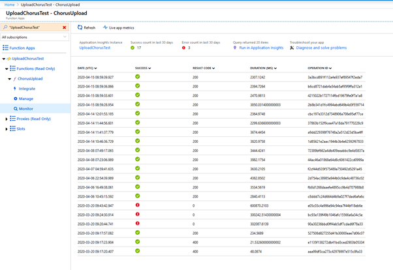393x270 pixels.
Task: Open row dated 2020-04-14 11:44:56.601
Action: (x=221, y=123)
